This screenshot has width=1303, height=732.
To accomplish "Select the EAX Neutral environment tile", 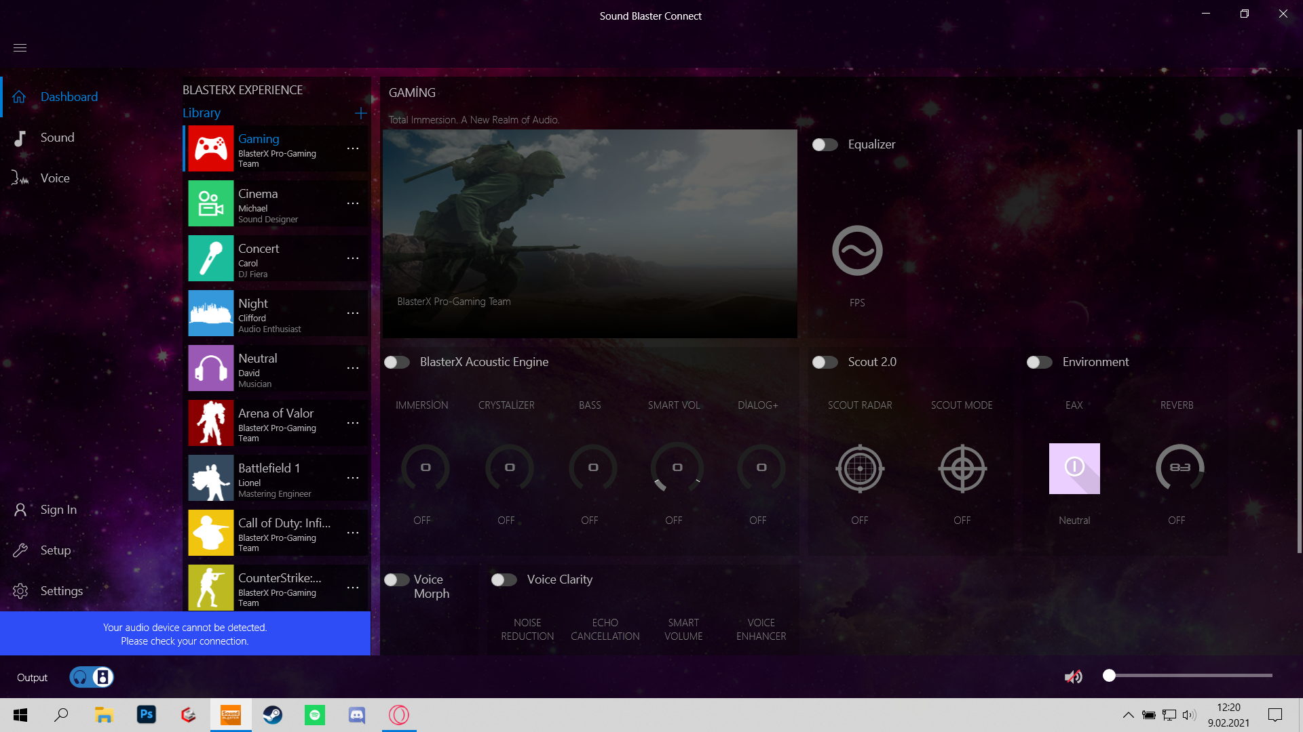I will (1074, 468).
